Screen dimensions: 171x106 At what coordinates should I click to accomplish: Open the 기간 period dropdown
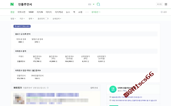22,19
